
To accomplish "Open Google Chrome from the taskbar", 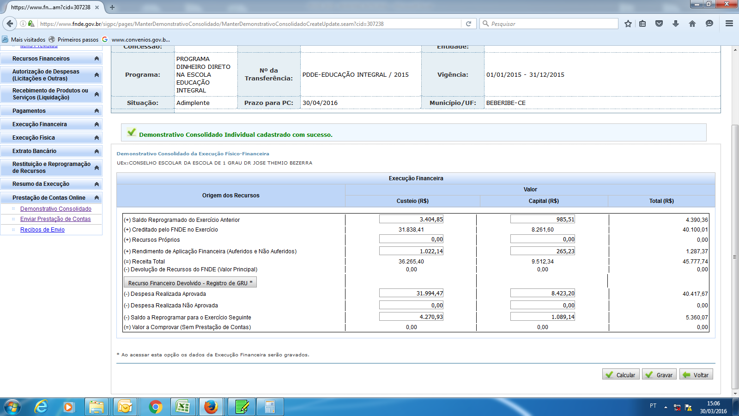I will click(x=156, y=407).
